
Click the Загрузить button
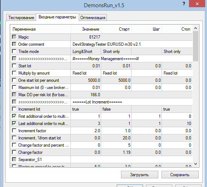coord(139,175)
